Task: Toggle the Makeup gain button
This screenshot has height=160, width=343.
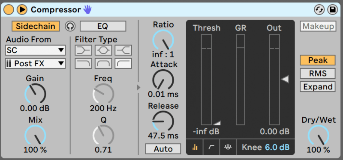Action: (x=318, y=27)
